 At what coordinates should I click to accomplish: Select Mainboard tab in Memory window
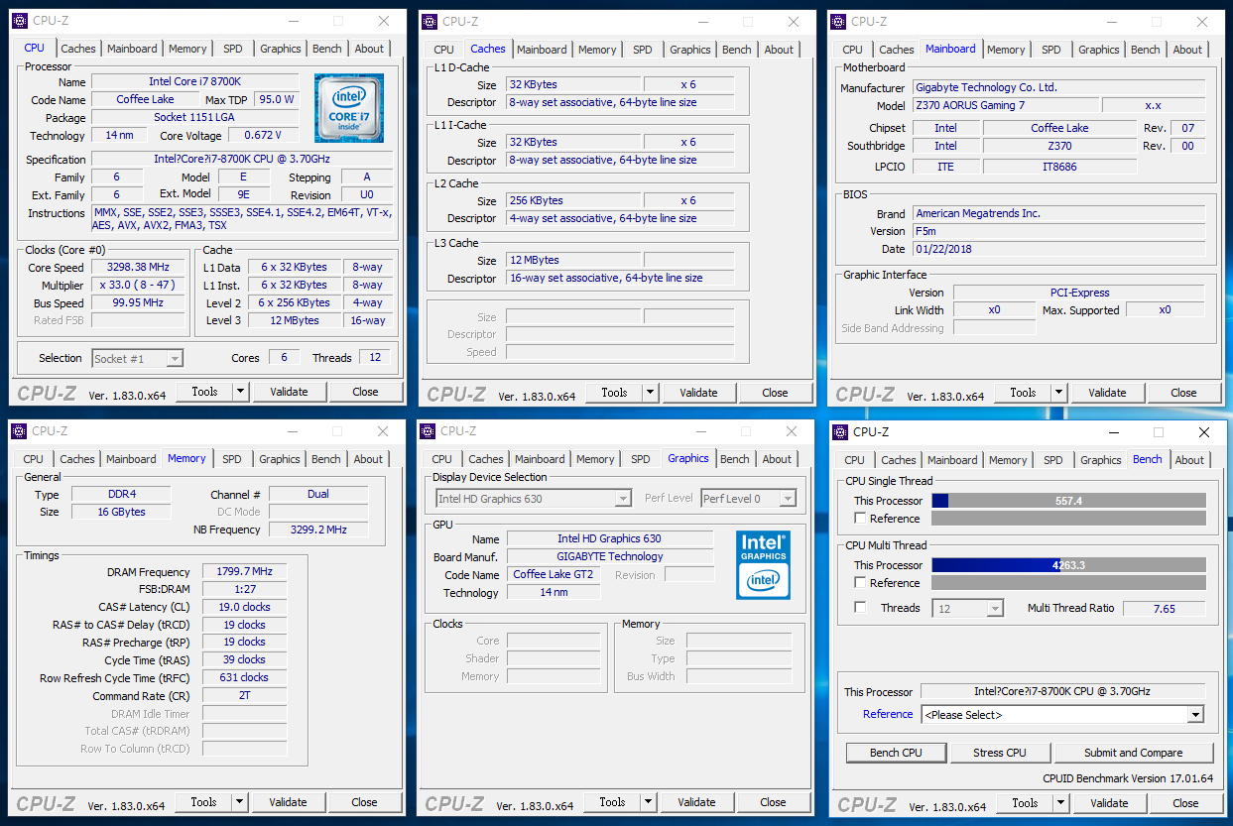131,459
